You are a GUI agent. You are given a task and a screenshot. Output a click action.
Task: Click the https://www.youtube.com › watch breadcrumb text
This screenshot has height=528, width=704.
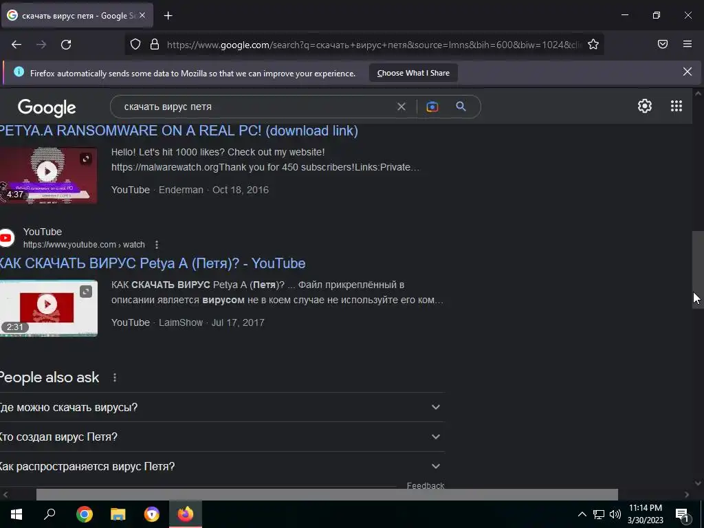click(84, 245)
